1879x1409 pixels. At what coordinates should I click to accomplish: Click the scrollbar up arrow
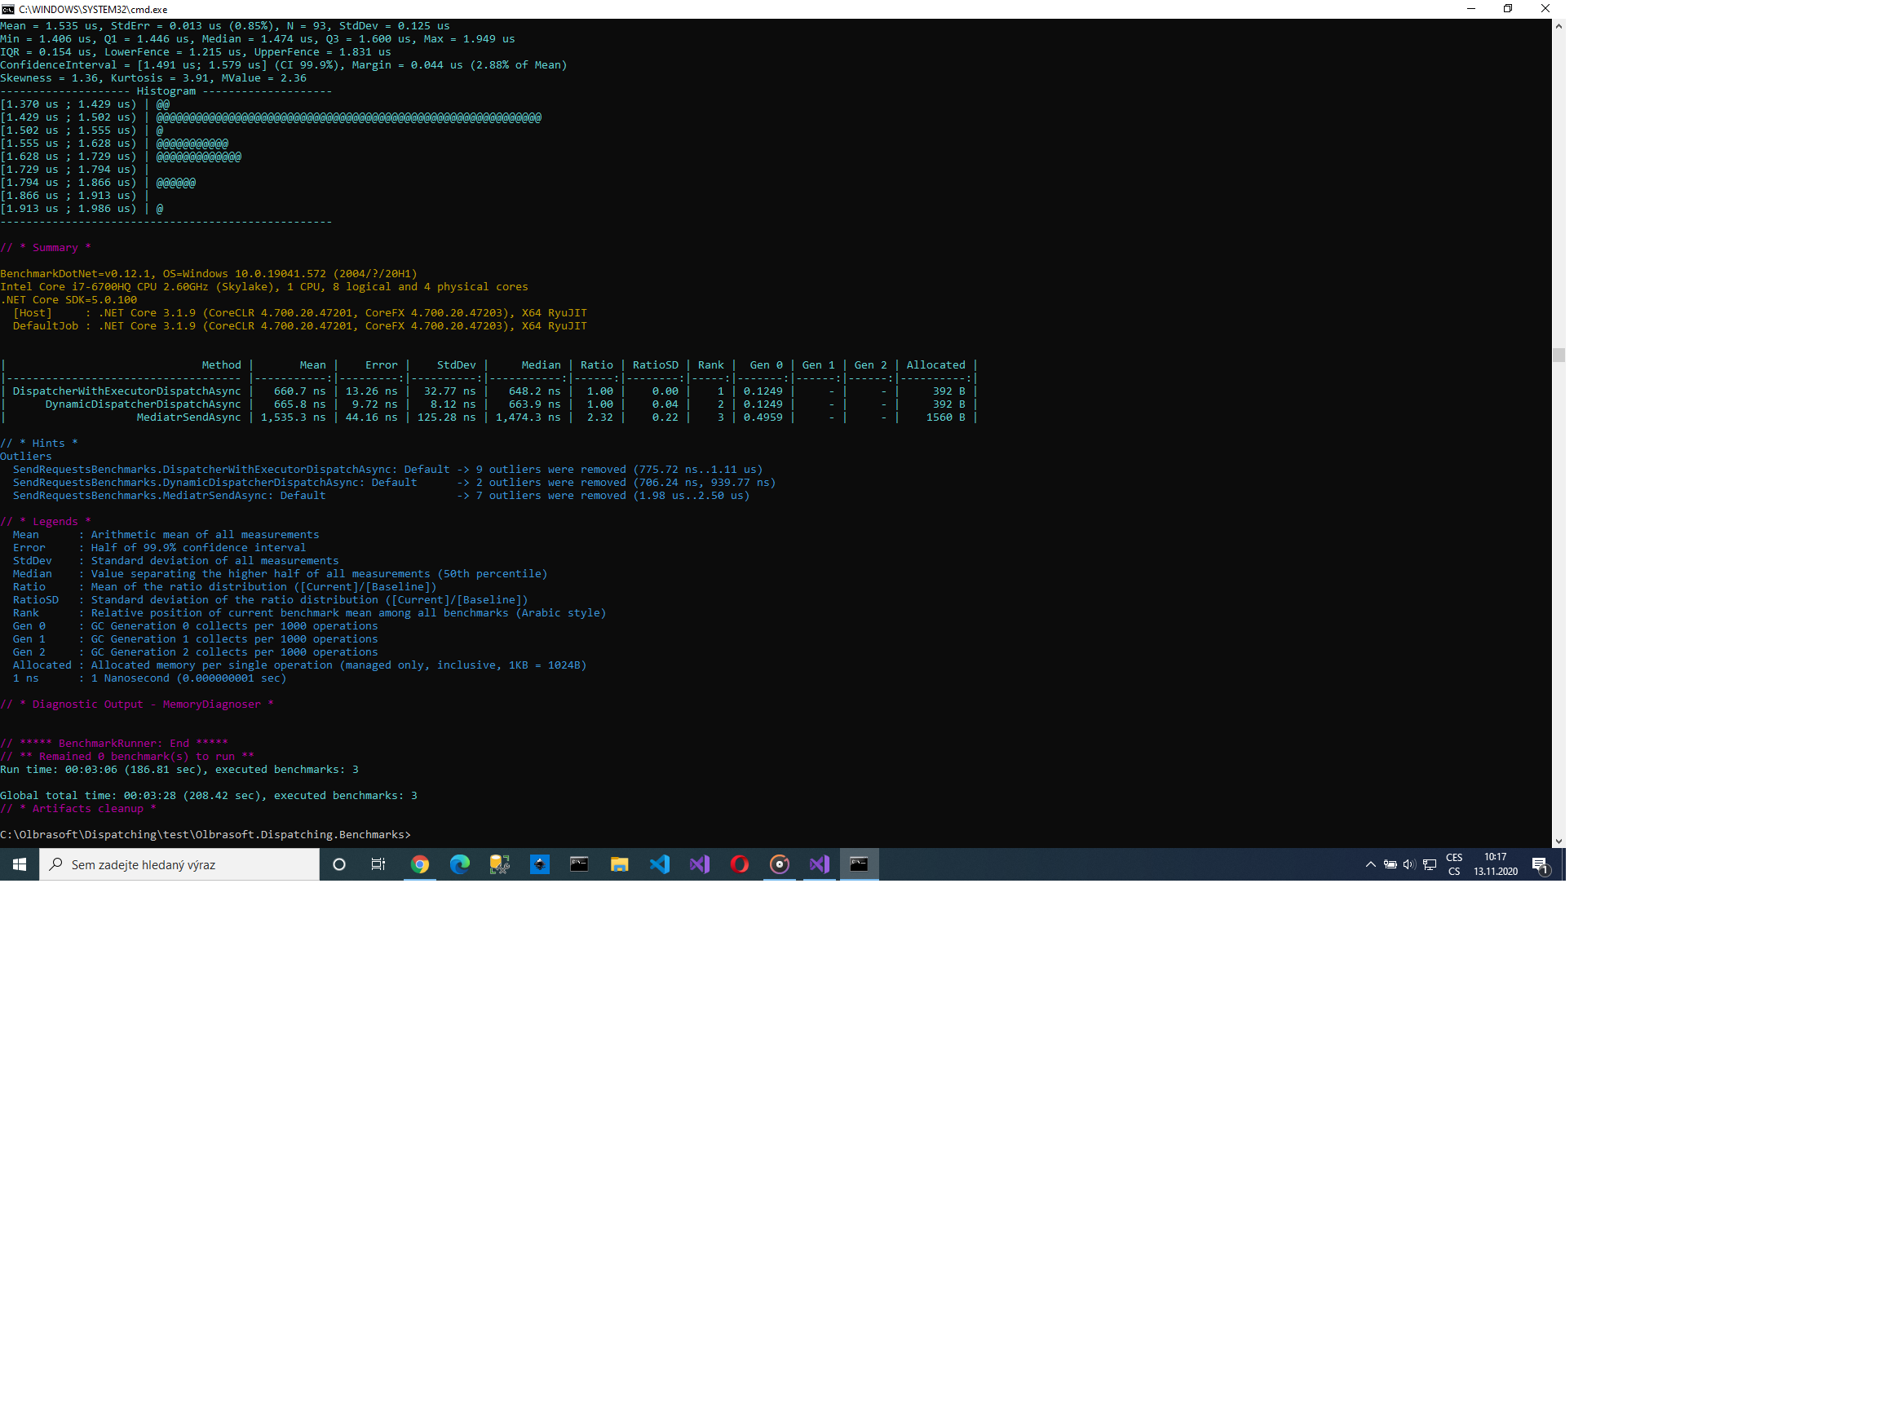(1558, 26)
